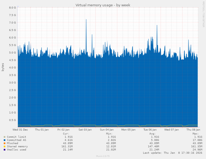The width and height of the screenshot is (206, 159).
Task: Click Vmalloc used minimum value 21.02M
Action: click(x=111, y=149)
